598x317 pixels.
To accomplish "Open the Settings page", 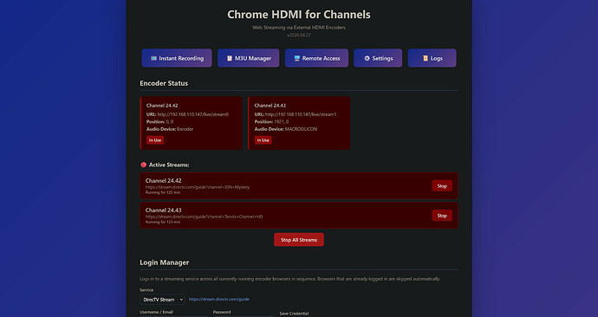I will tap(378, 58).
